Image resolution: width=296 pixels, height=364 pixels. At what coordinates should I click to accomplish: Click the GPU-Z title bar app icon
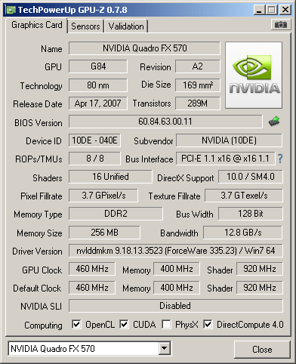pyautogui.click(x=11, y=10)
